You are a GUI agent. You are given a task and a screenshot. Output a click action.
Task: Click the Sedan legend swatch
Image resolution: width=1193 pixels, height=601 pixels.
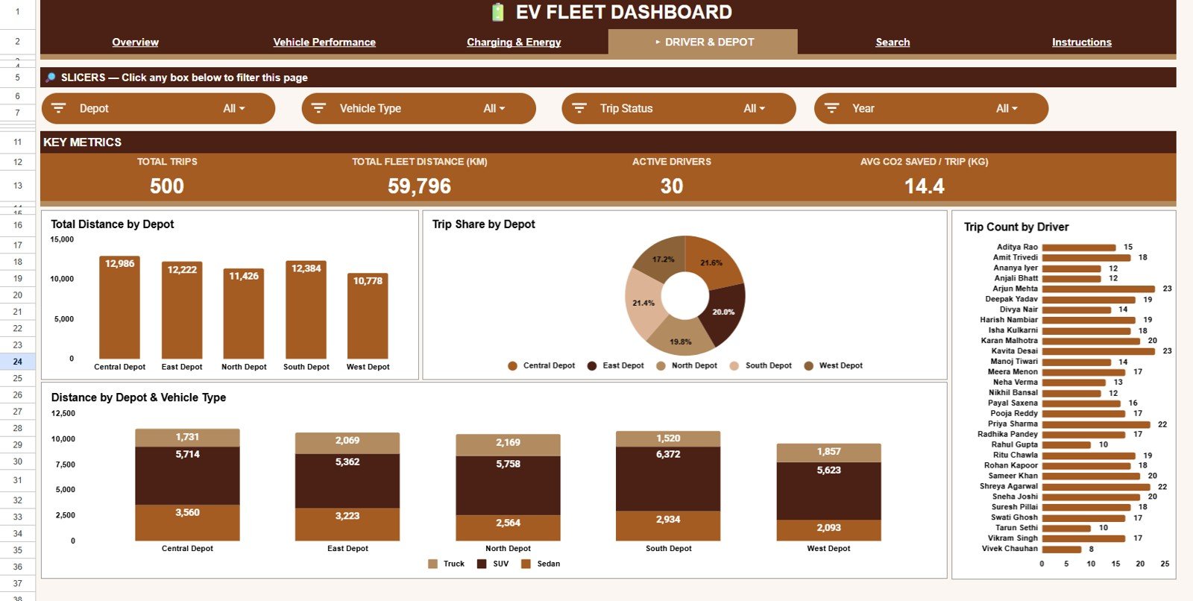(526, 564)
